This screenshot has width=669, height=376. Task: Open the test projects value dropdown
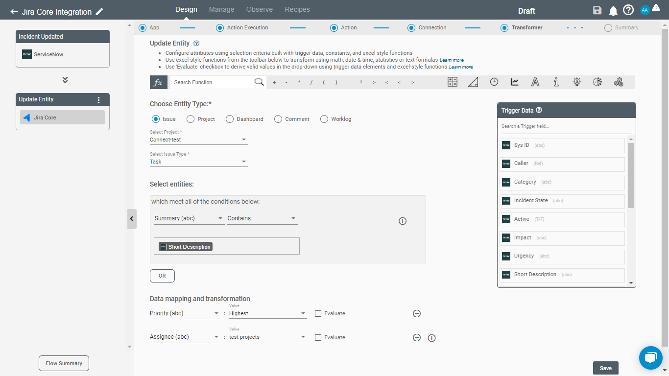pyautogui.click(x=268, y=337)
